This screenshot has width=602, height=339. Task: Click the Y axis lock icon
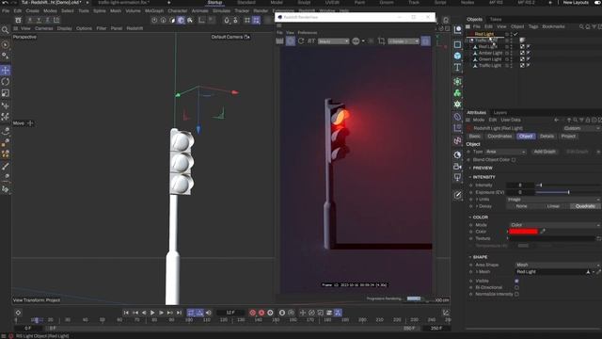click(39, 20)
